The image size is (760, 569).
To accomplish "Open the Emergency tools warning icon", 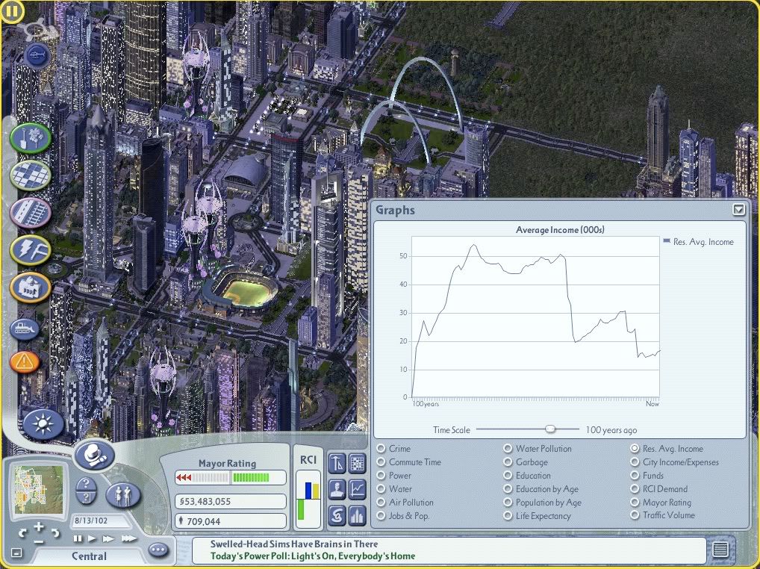I will coord(25,361).
